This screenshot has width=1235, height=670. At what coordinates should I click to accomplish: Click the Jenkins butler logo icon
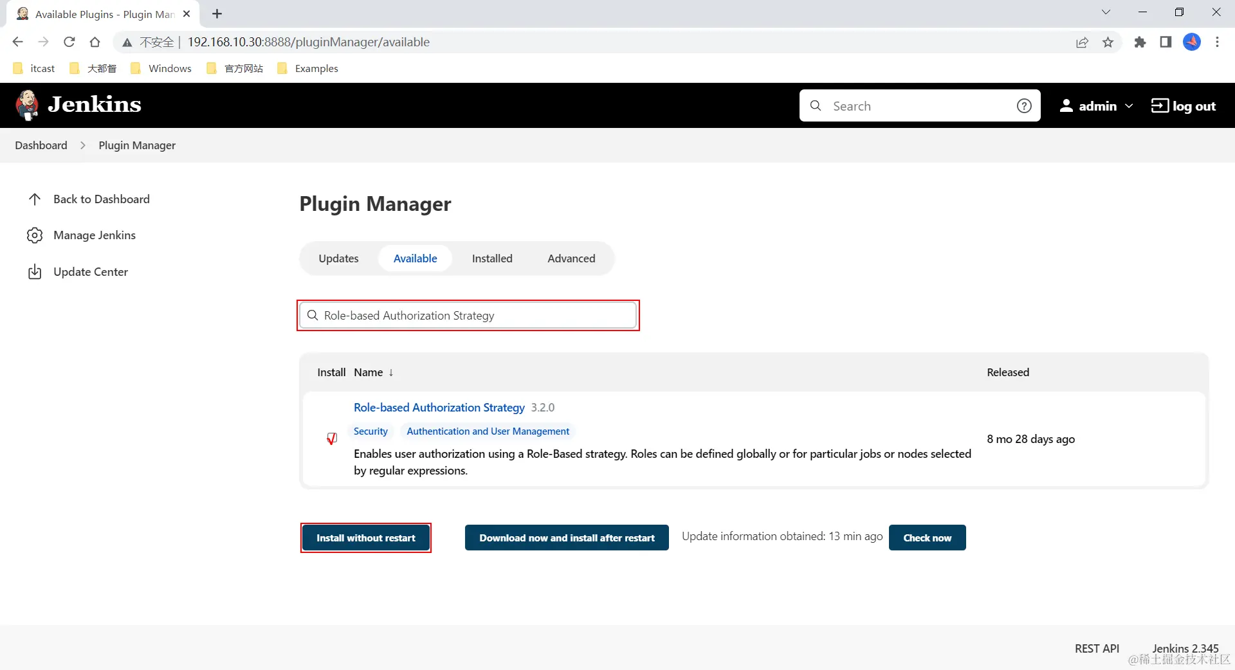point(27,105)
